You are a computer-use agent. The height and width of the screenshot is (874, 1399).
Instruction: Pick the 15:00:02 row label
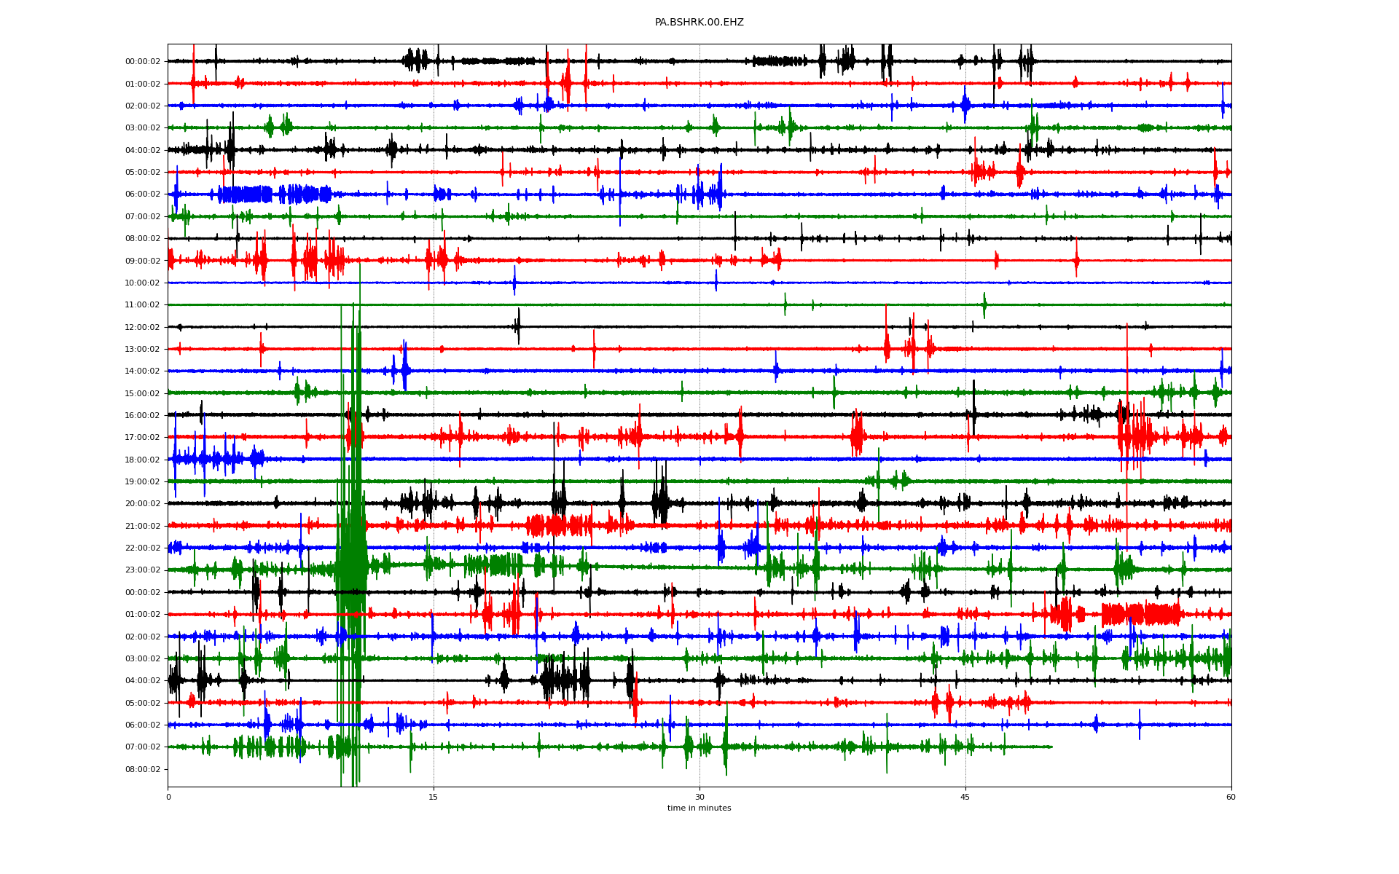(x=142, y=393)
